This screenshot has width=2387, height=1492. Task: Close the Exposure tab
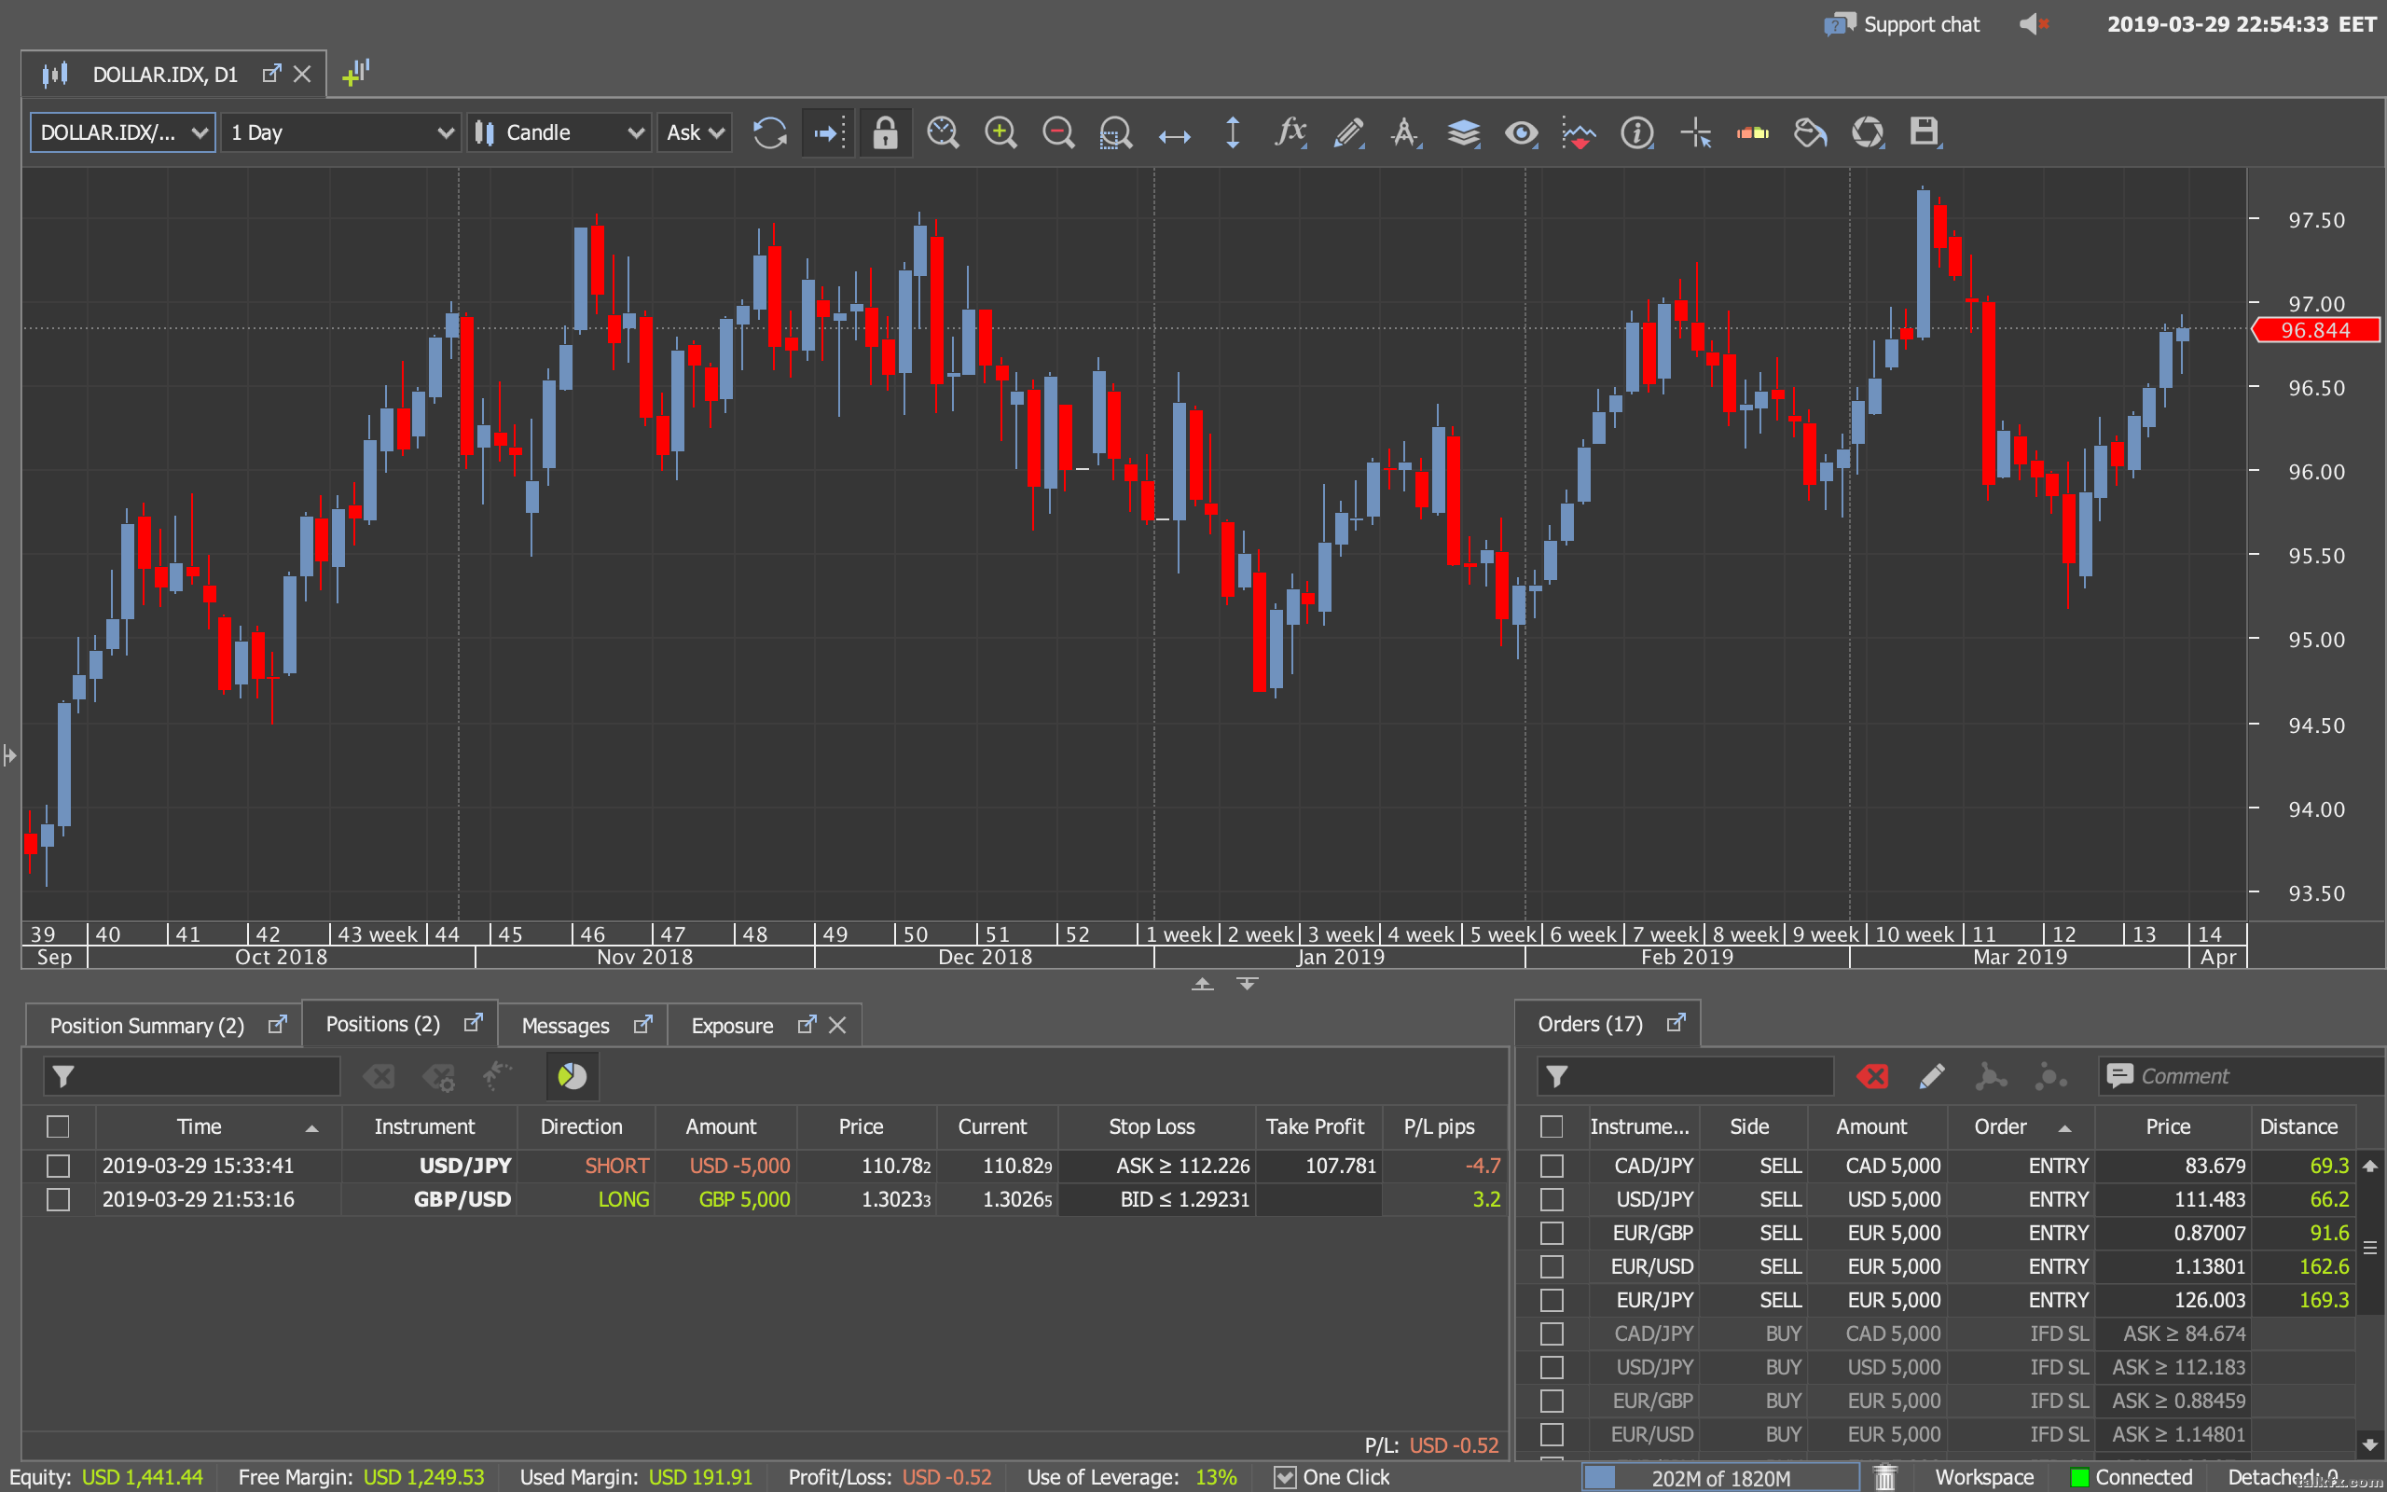click(x=837, y=1025)
